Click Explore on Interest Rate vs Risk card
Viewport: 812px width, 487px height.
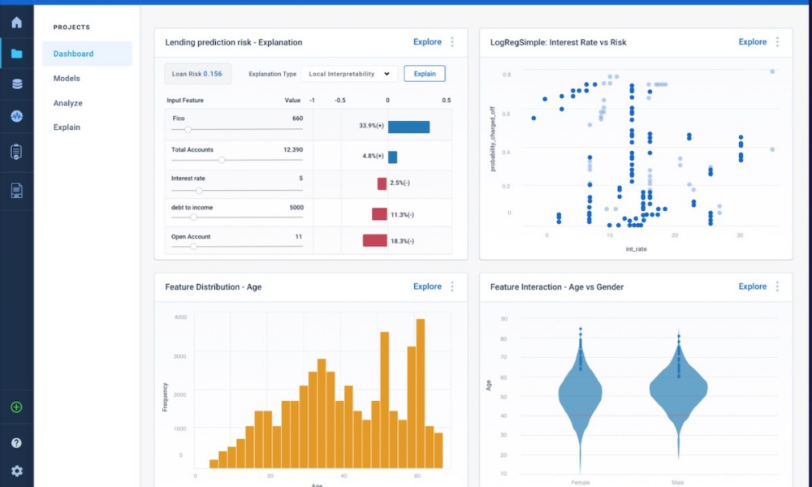point(753,42)
